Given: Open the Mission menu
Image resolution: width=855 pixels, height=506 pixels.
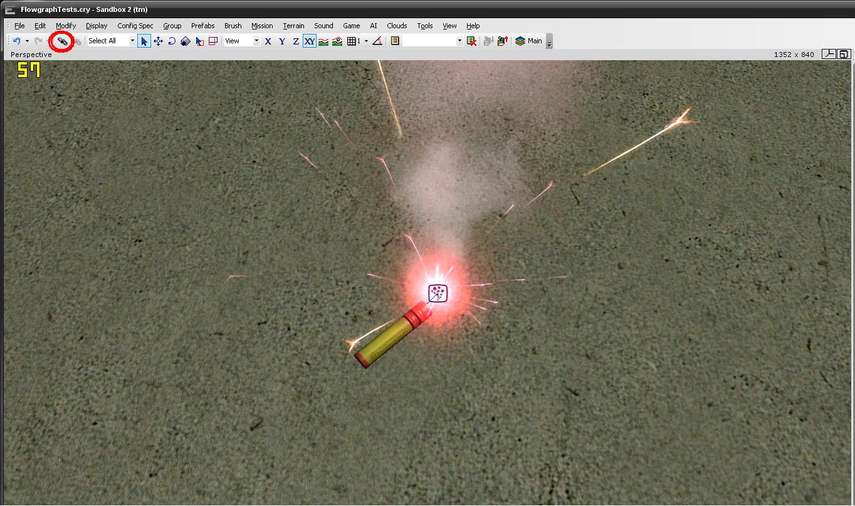Looking at the screenshot, I should (x=262, y=26).
